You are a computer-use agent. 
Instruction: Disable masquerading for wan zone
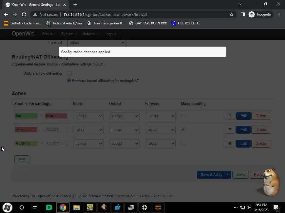183,129
